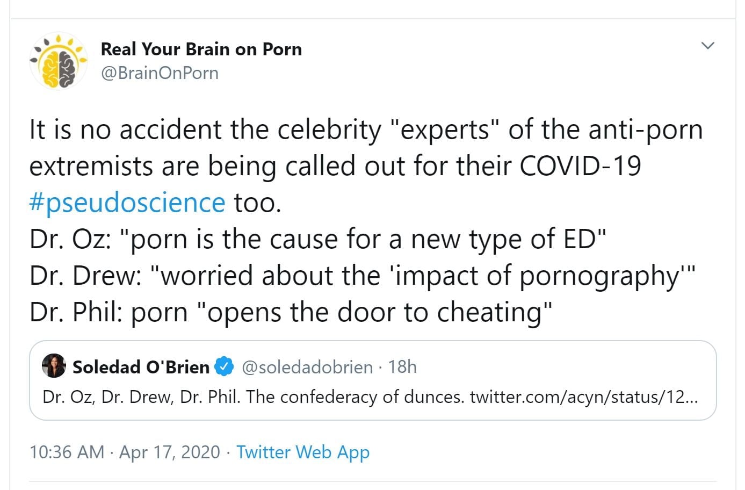Viewport: 745px width, 490px height.
Task: Click the 18h timestamp on the quoted tweet
Action: 402,367
